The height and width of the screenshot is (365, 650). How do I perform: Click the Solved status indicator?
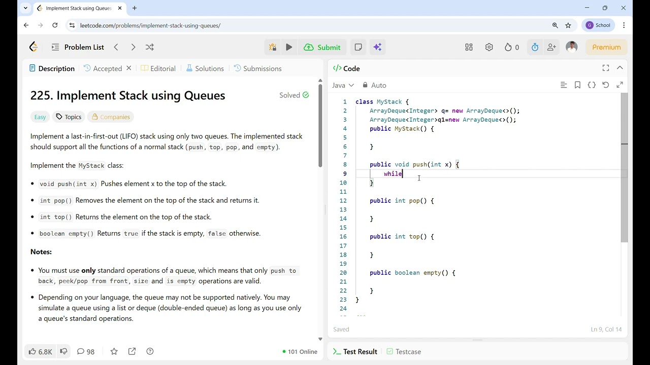tap(294, 95)
